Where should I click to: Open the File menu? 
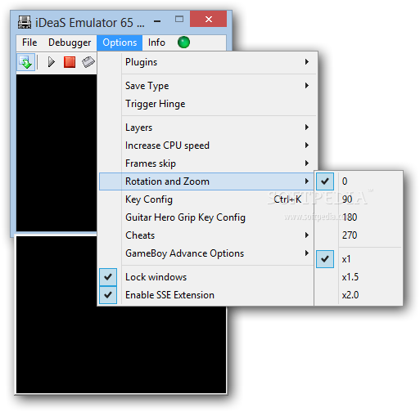(x=29, y=43)
